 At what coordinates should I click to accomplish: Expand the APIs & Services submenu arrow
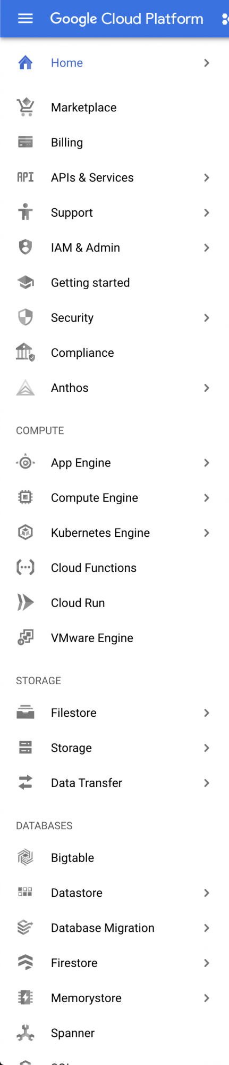click(207, 177)
